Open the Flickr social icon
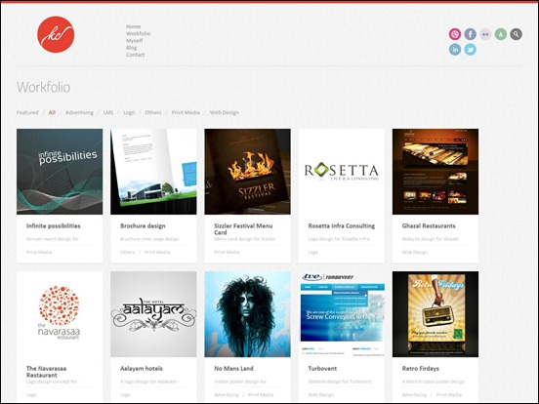This screenshot has height=404, width=539. click(485, 34)
